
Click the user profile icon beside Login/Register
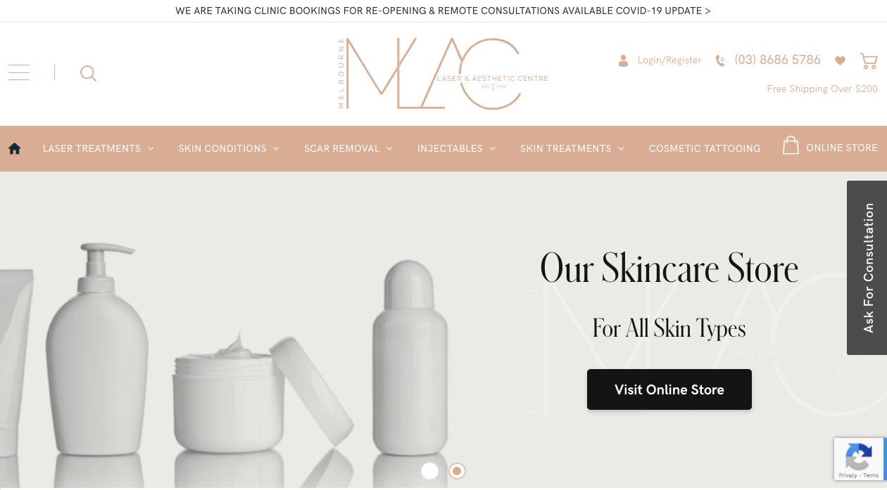pos(623,61)
